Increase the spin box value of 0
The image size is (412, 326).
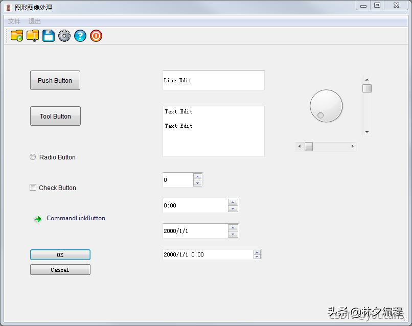[x=198, y=177]
